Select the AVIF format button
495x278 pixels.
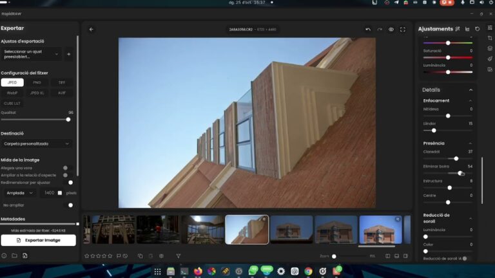(62, 93)
